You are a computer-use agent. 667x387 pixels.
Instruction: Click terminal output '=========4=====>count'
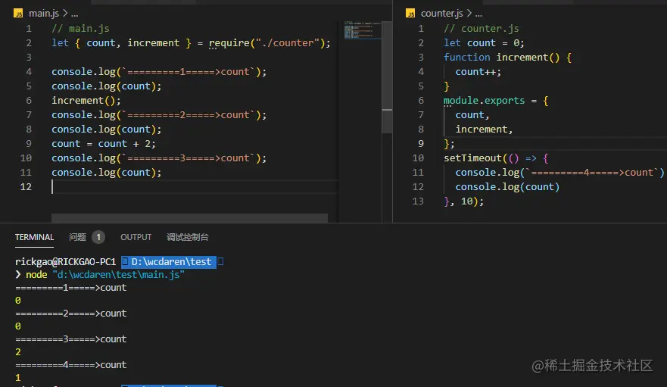[x=71, y=365]
